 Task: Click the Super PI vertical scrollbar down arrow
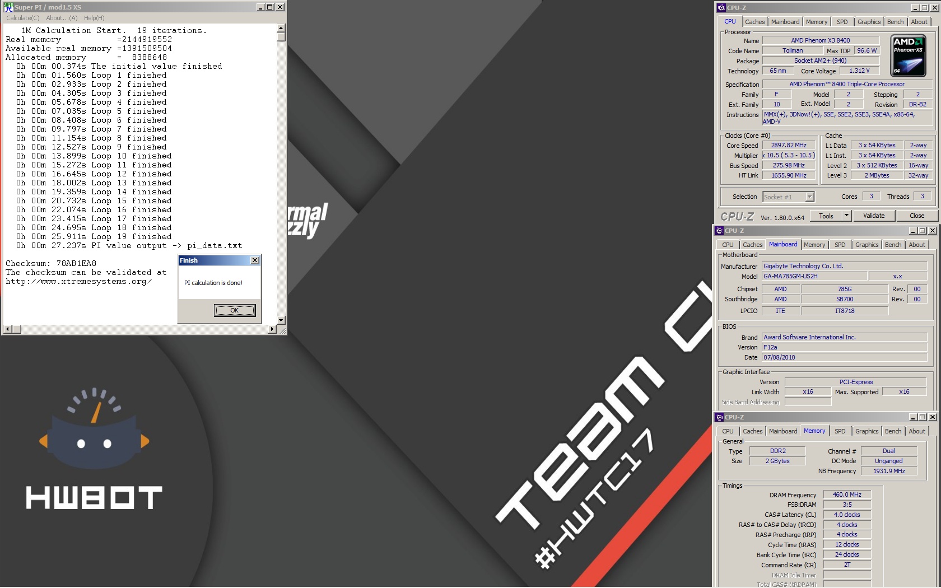(281, 320)
